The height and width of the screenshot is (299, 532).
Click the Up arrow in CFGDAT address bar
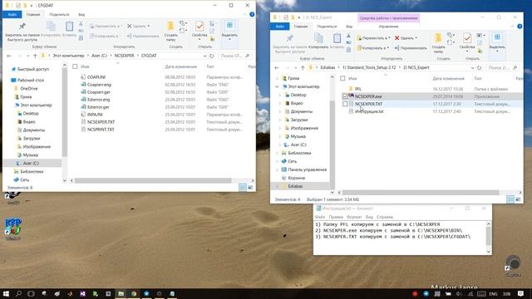click(35, 56)
